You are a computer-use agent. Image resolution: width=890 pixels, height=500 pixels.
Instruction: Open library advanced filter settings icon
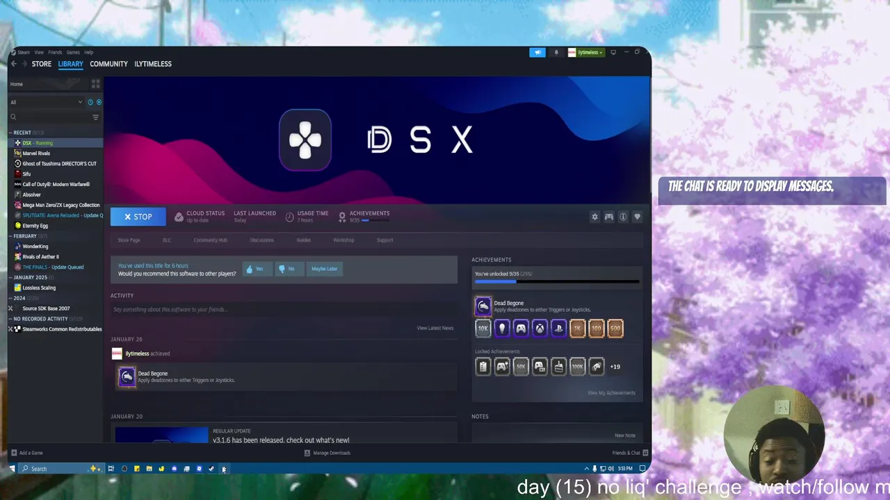[96, 117]
